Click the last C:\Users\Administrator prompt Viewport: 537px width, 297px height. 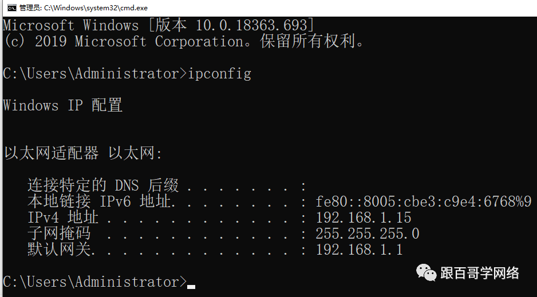click(95, 282)
